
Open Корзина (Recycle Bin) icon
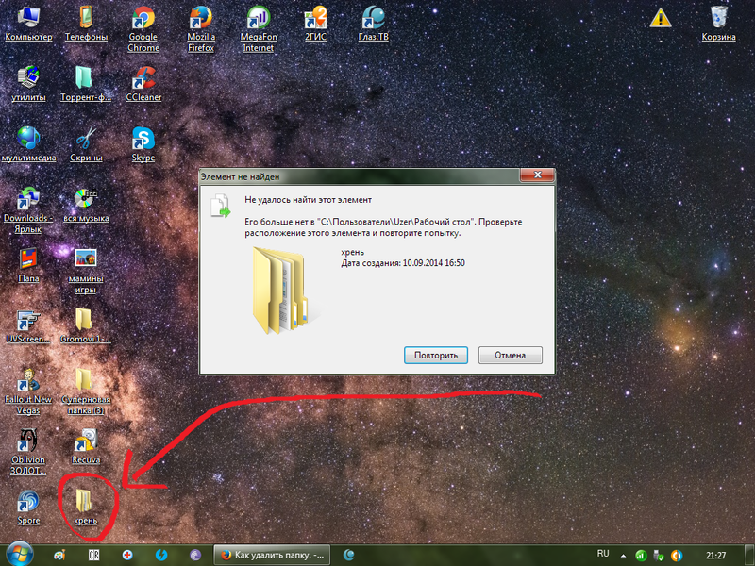(719, 21)
